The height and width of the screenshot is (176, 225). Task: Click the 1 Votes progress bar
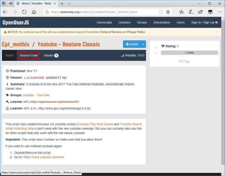point(189,53)
